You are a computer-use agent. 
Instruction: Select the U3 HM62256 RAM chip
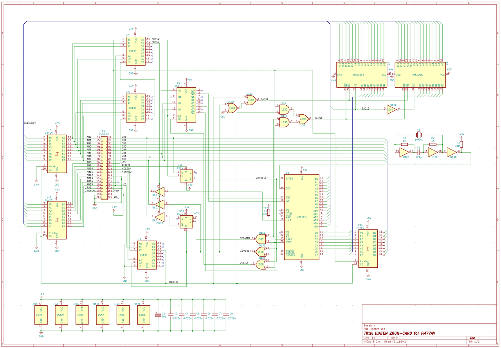(420, 74)
